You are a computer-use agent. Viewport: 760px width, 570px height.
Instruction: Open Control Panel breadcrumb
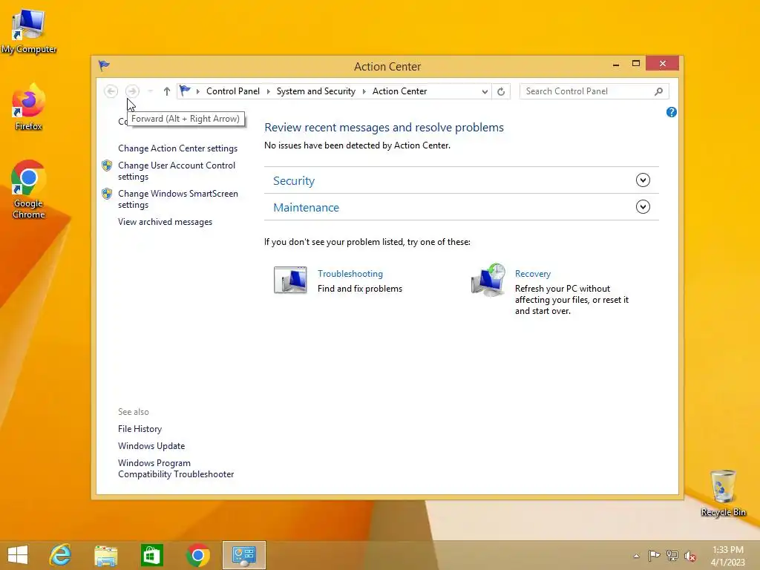(x=232, y=91)
